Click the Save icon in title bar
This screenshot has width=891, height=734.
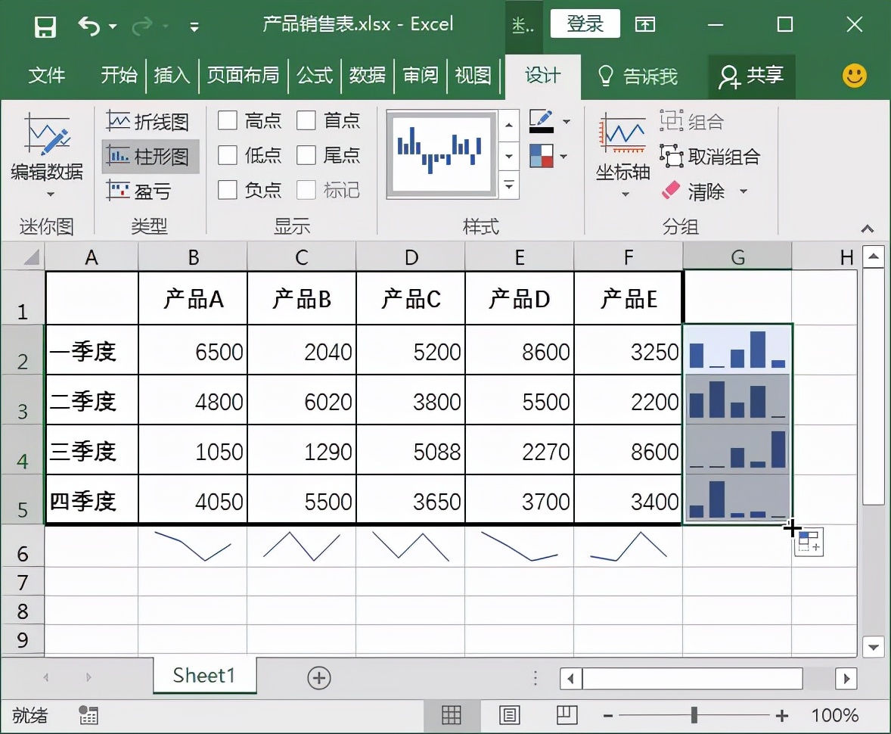45,26
